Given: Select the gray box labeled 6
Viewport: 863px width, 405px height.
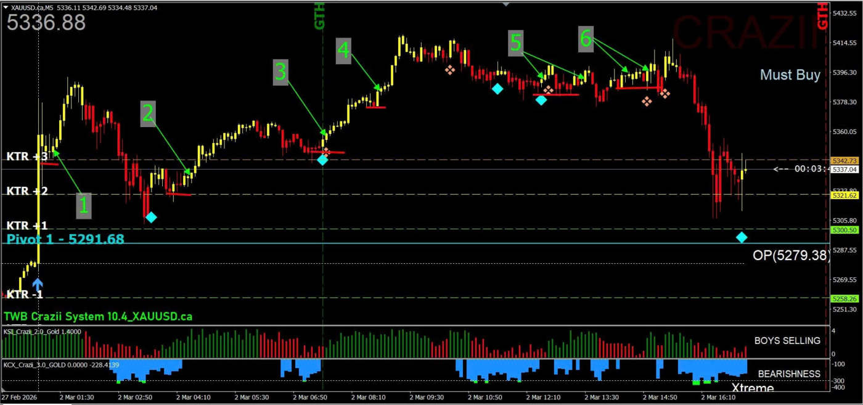Looking at the screenshot, I should click(586, 39).
